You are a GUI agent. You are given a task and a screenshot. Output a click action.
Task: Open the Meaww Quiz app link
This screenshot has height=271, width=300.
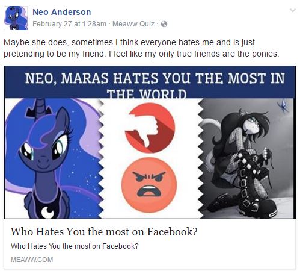coord(133,24)
